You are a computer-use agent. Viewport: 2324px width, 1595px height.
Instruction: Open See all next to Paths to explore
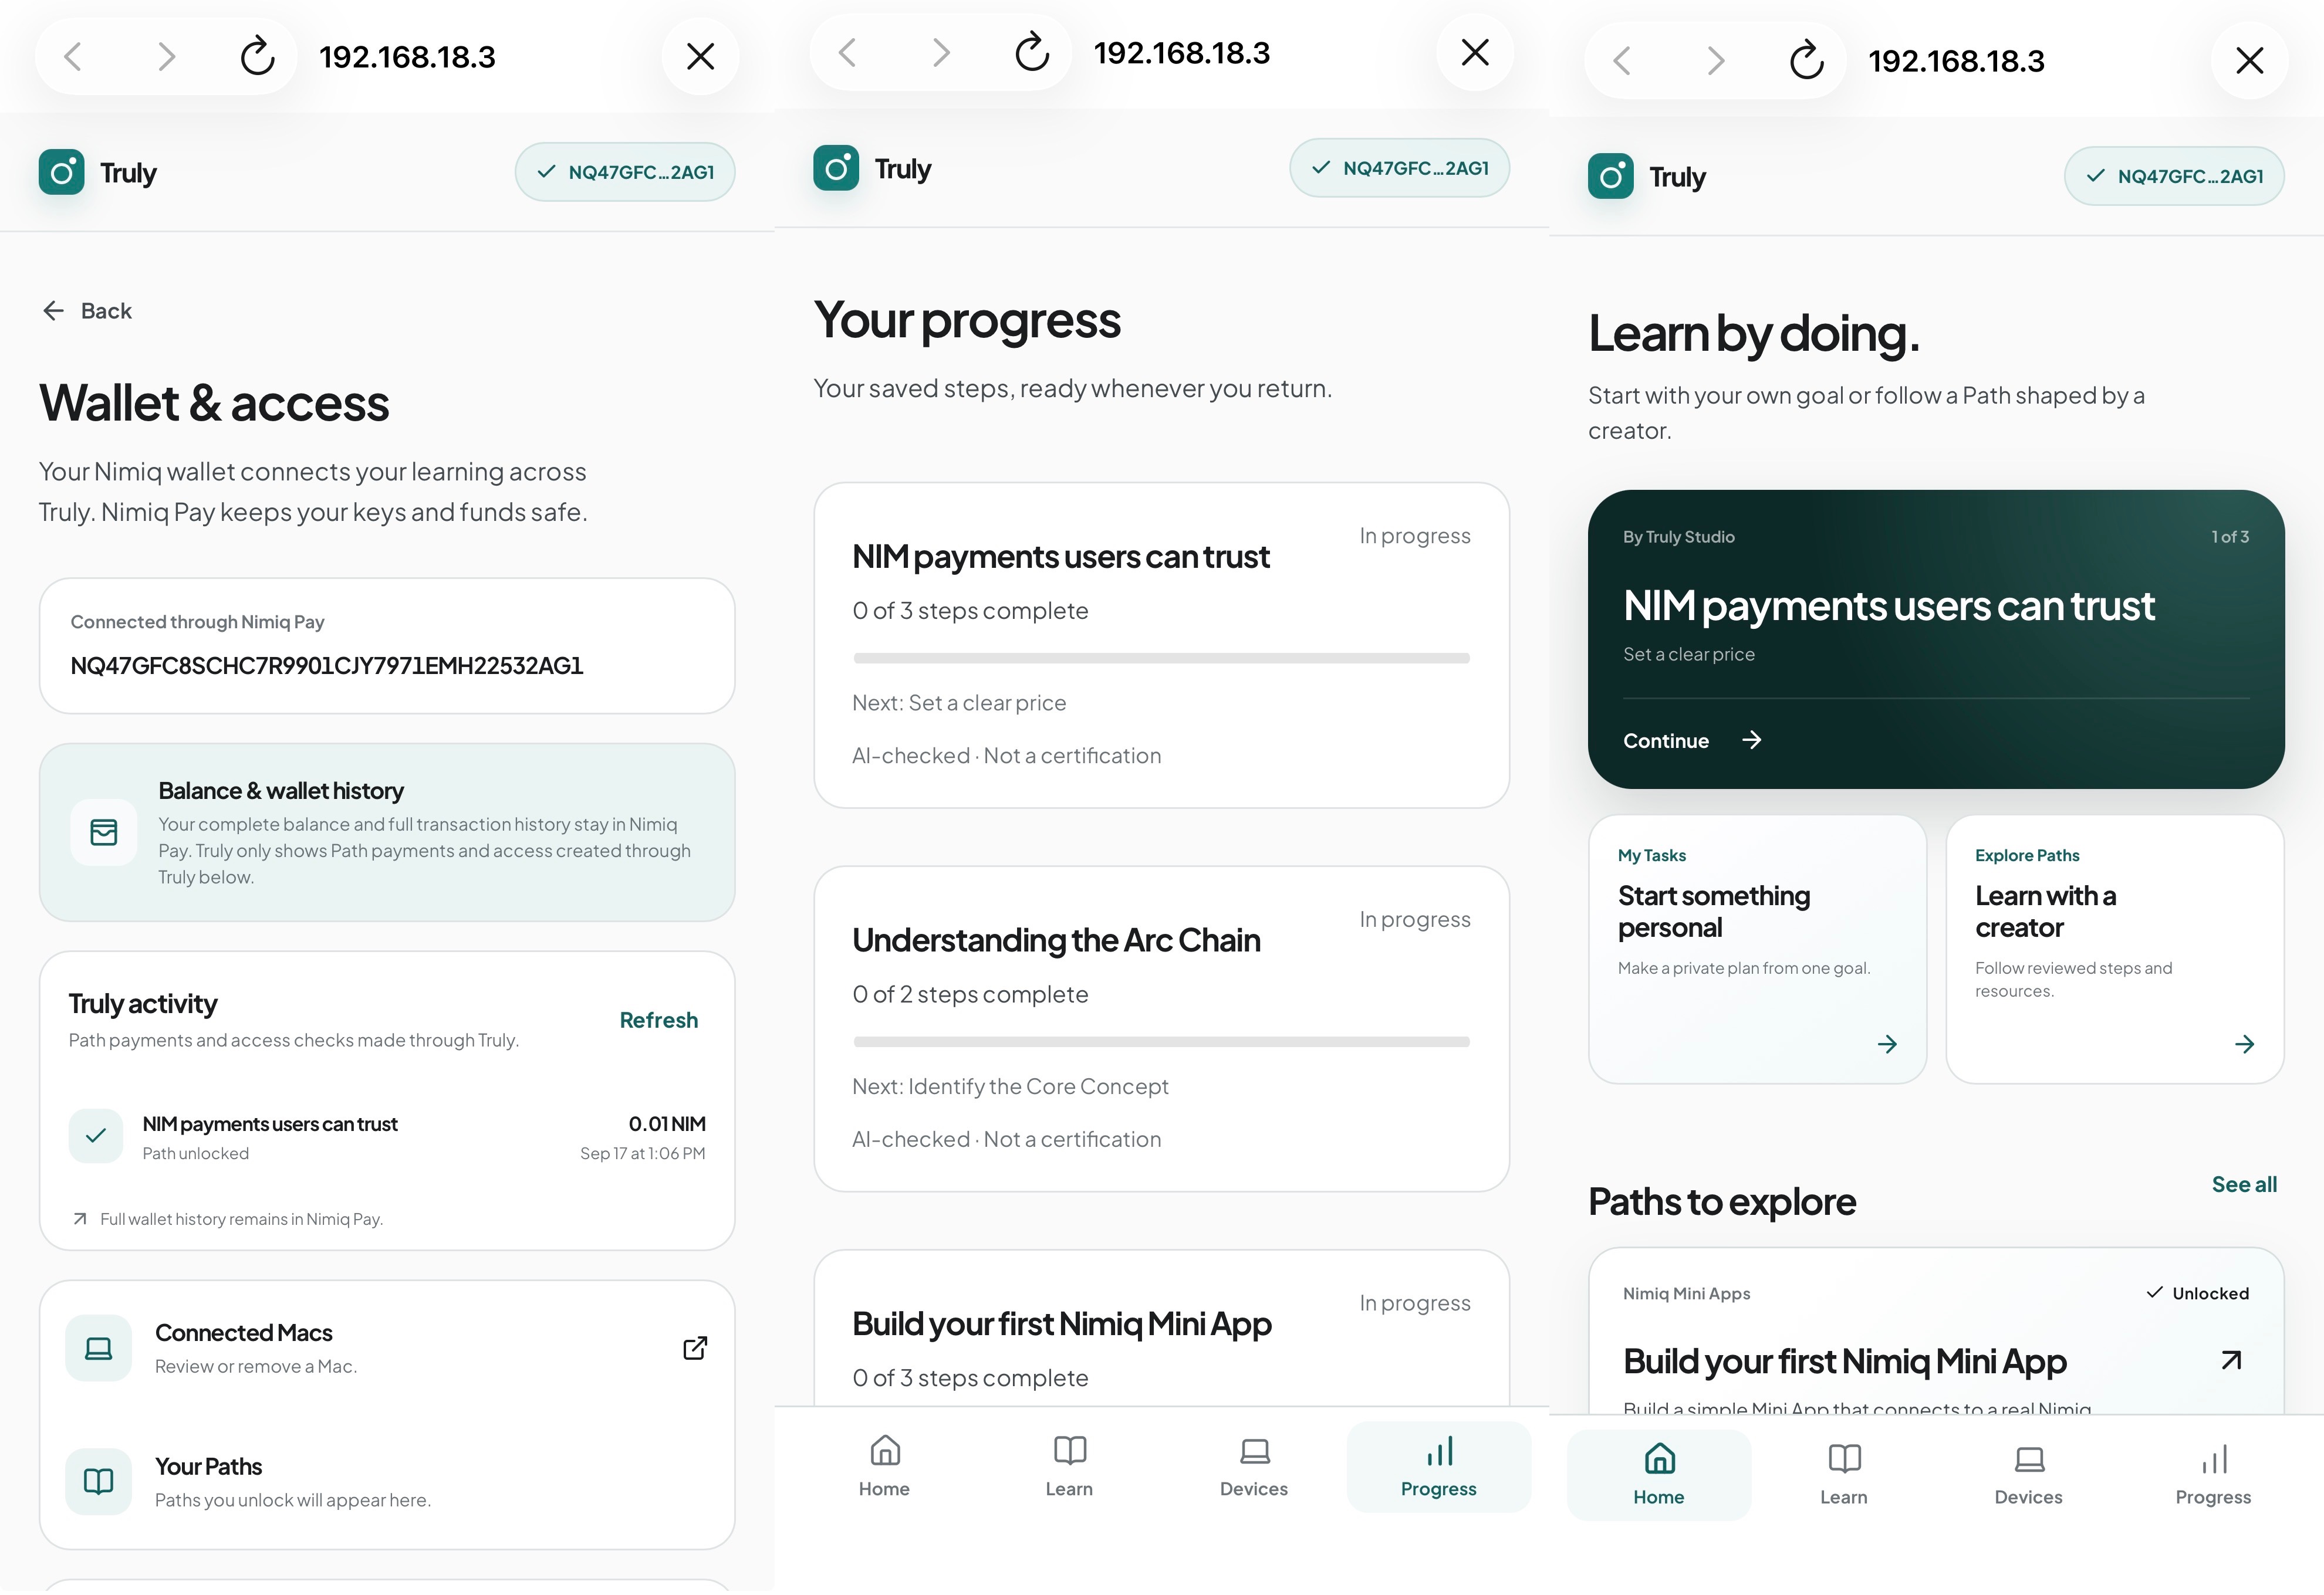pyautogui.click(x=2244, y=1184)
